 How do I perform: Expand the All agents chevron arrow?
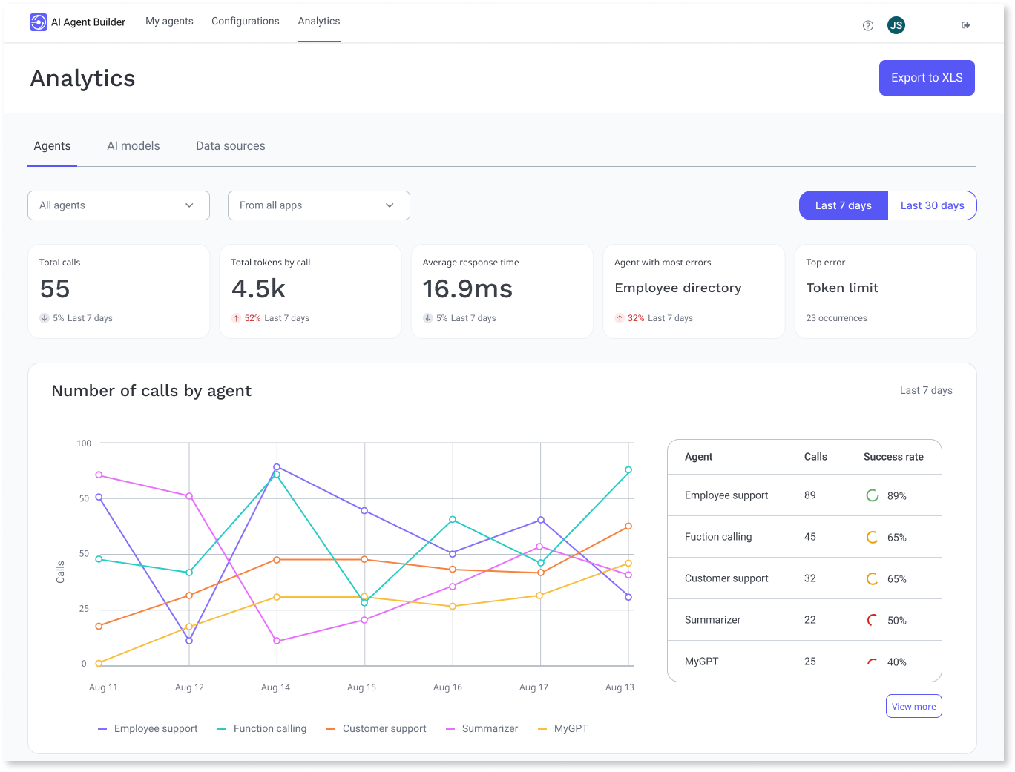click(189, 205)
